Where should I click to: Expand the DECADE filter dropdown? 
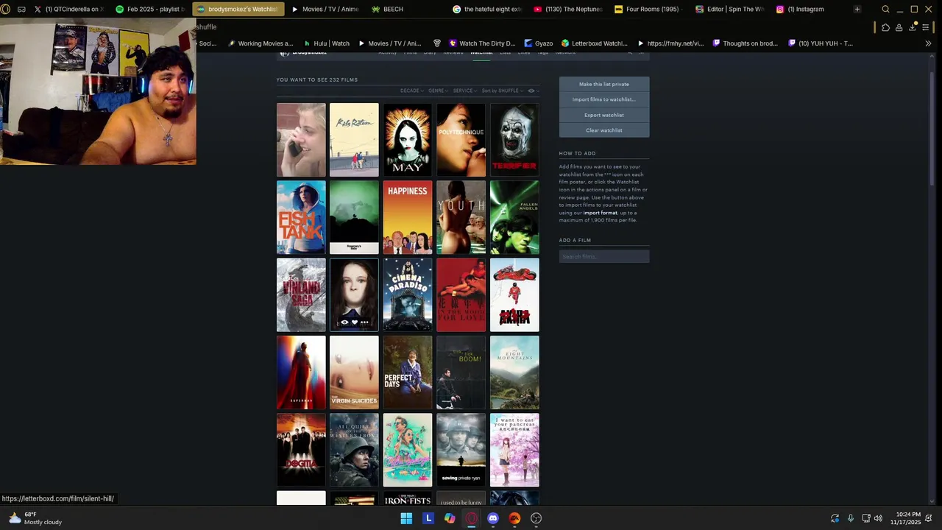coord(412,91)
